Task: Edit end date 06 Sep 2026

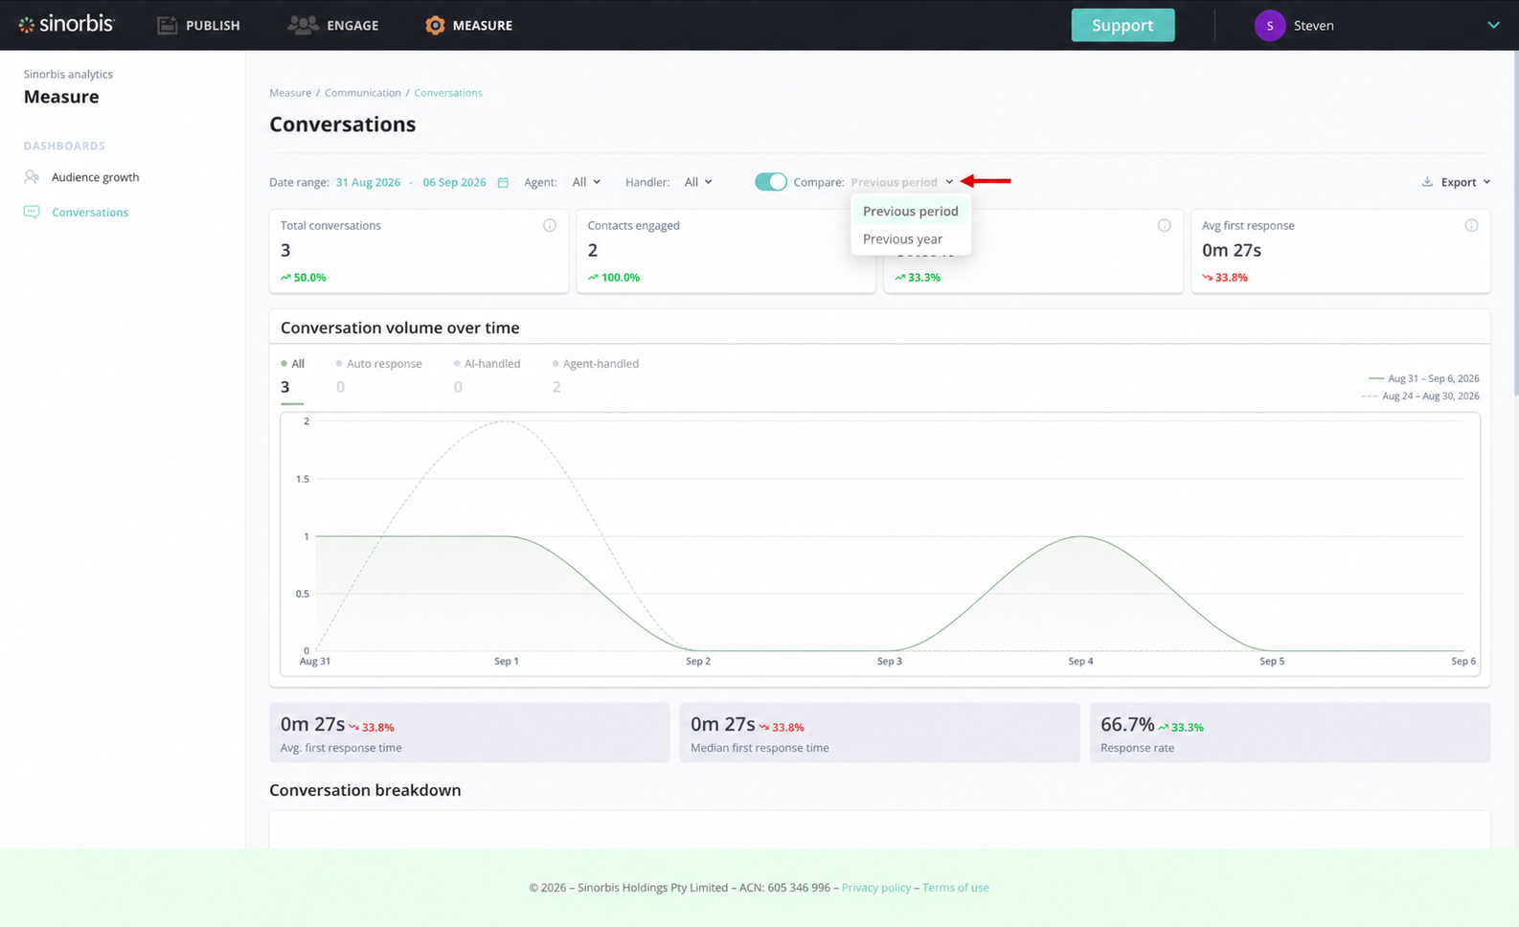Action: (454, 182)
